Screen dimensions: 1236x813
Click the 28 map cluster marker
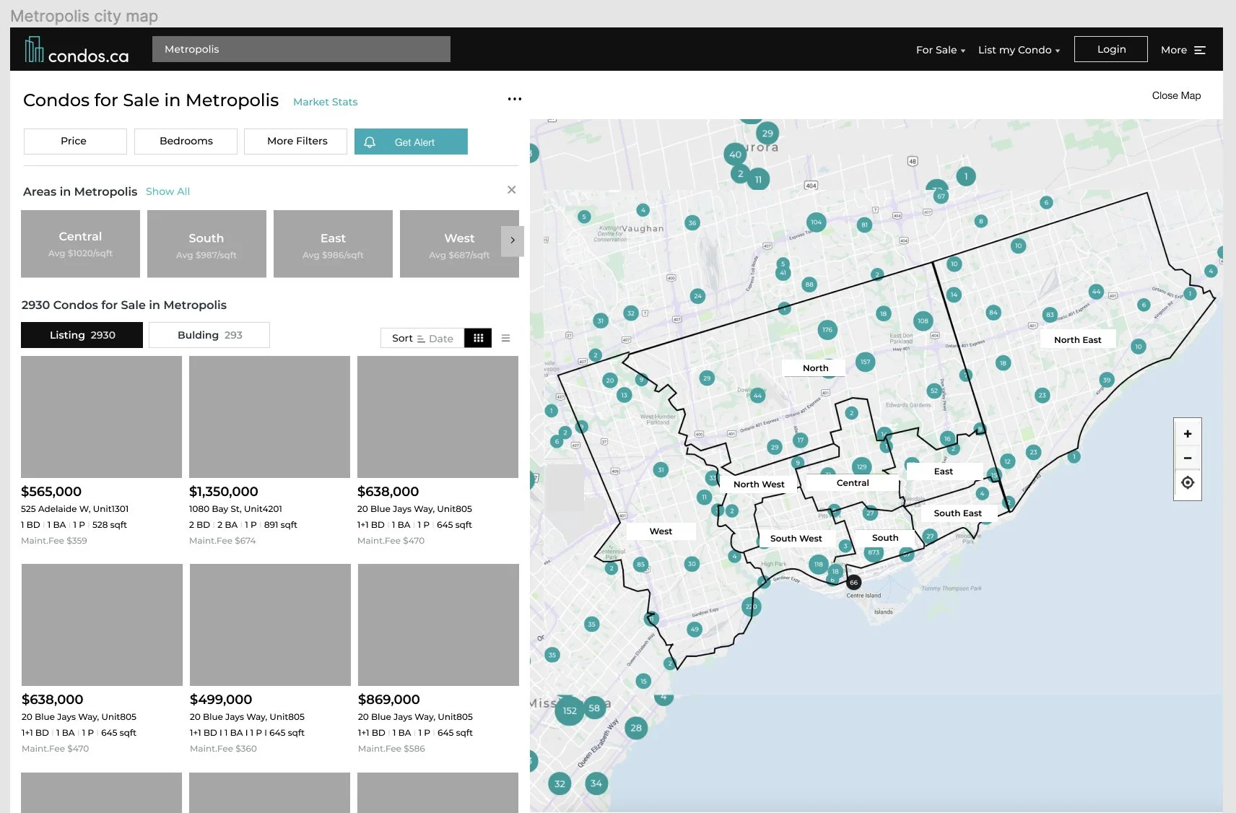(x=636, y=728)
